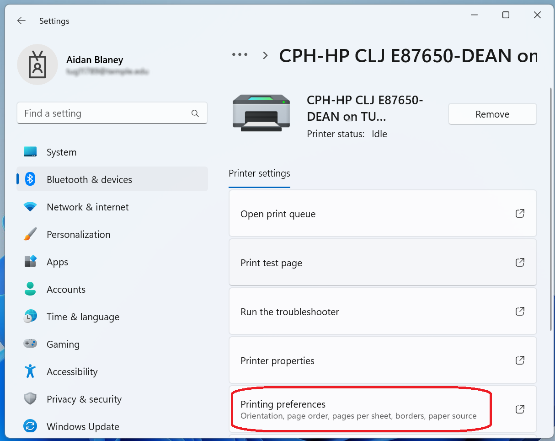555x441 pixels.
Task: Click the Aidan Blaney account name
Action: pyautogui.click(x=95, y=60)
